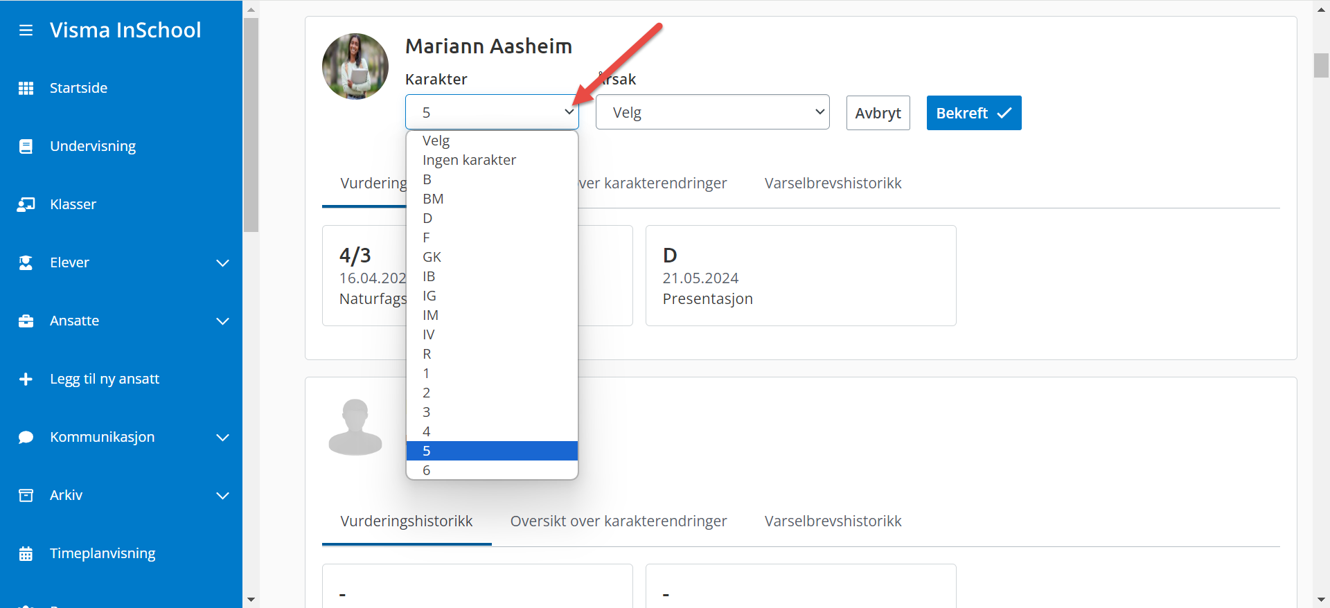Select grade option IV
This screenshot has width=1330, height=608.
[x=492, y=334]
